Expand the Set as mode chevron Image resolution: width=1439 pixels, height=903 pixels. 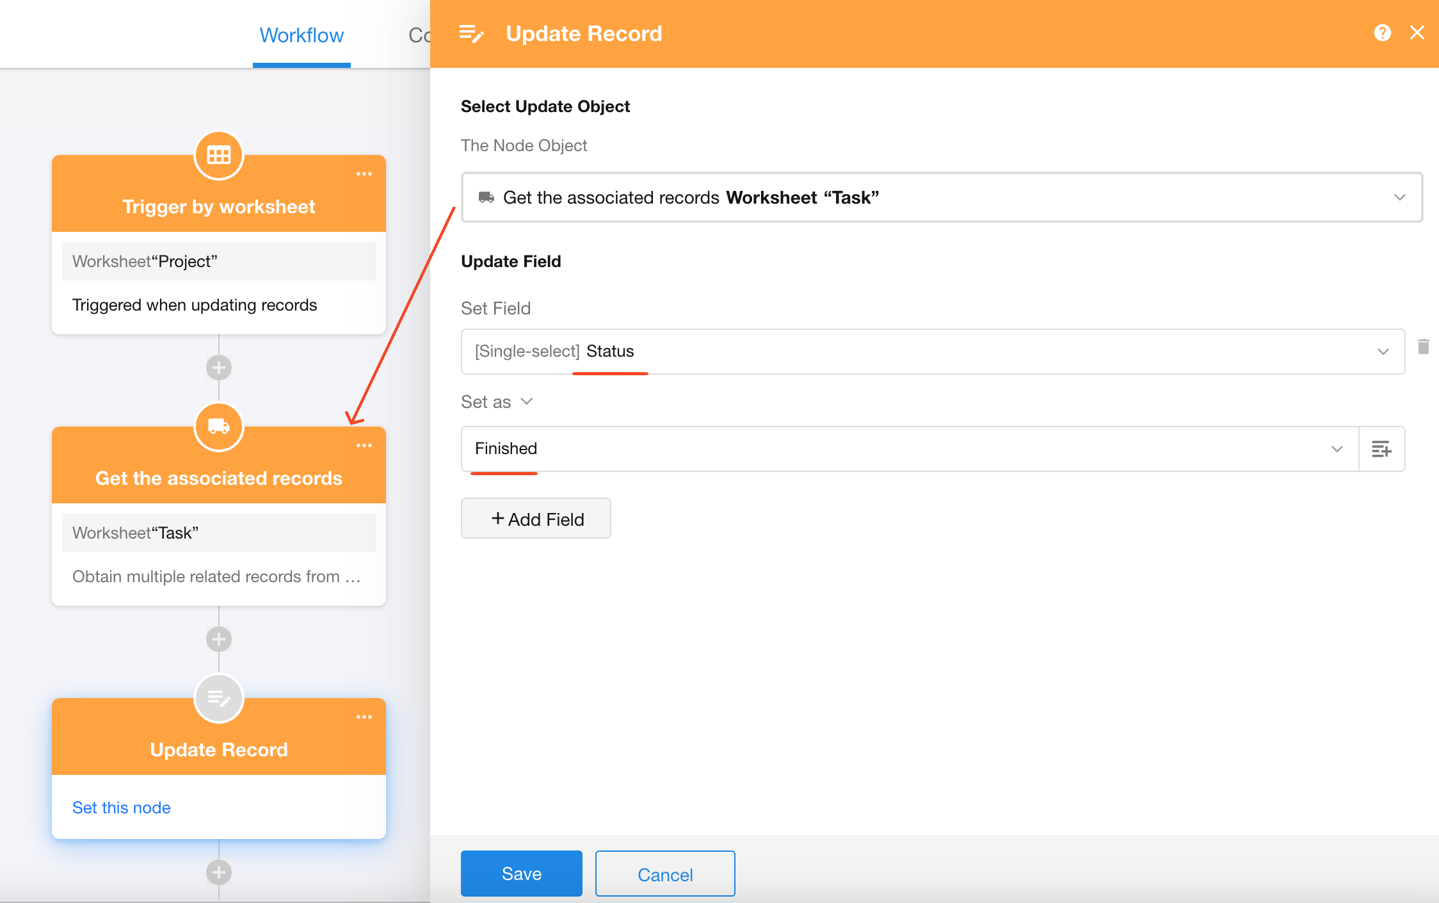tap(527, 402)
